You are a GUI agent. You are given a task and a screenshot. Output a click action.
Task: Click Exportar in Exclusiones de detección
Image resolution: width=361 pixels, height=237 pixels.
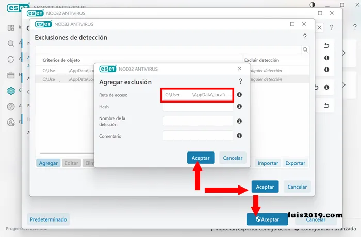click(x=295, y=163)
